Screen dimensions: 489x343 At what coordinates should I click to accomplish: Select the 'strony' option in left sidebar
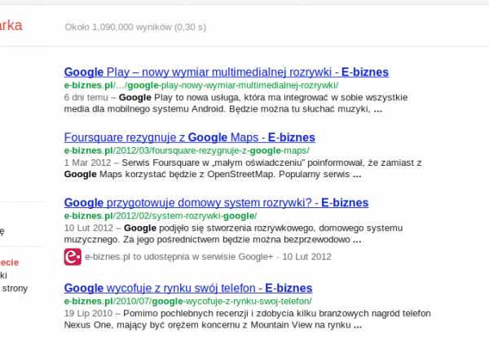(15, 288)
